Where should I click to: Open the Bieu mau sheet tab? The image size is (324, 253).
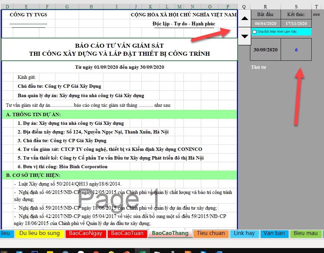click(x=306, y=233)
